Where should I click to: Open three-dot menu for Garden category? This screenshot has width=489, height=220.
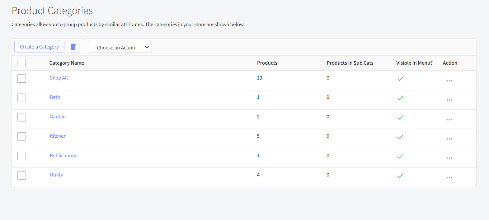click(x=449, y=120)
